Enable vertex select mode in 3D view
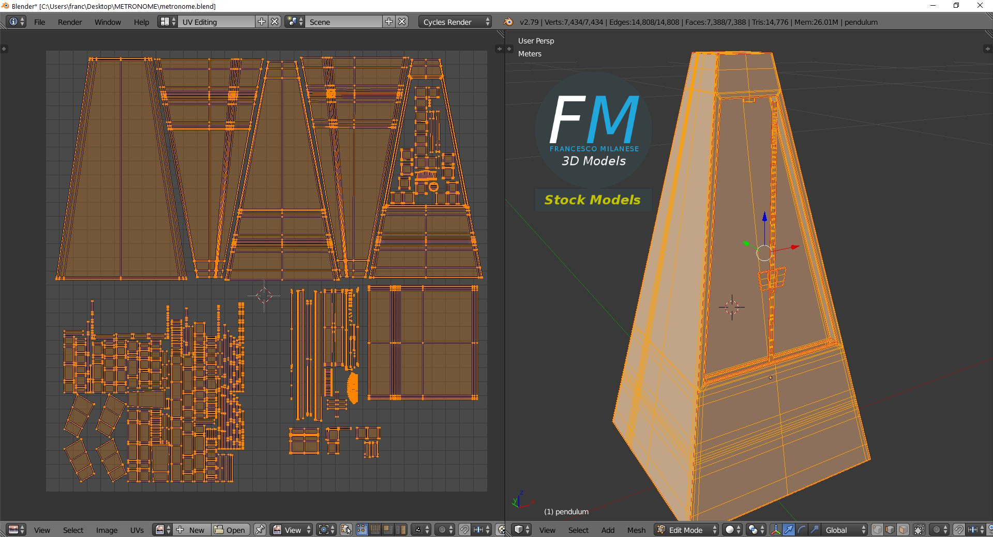 click(x=877, y=530)
